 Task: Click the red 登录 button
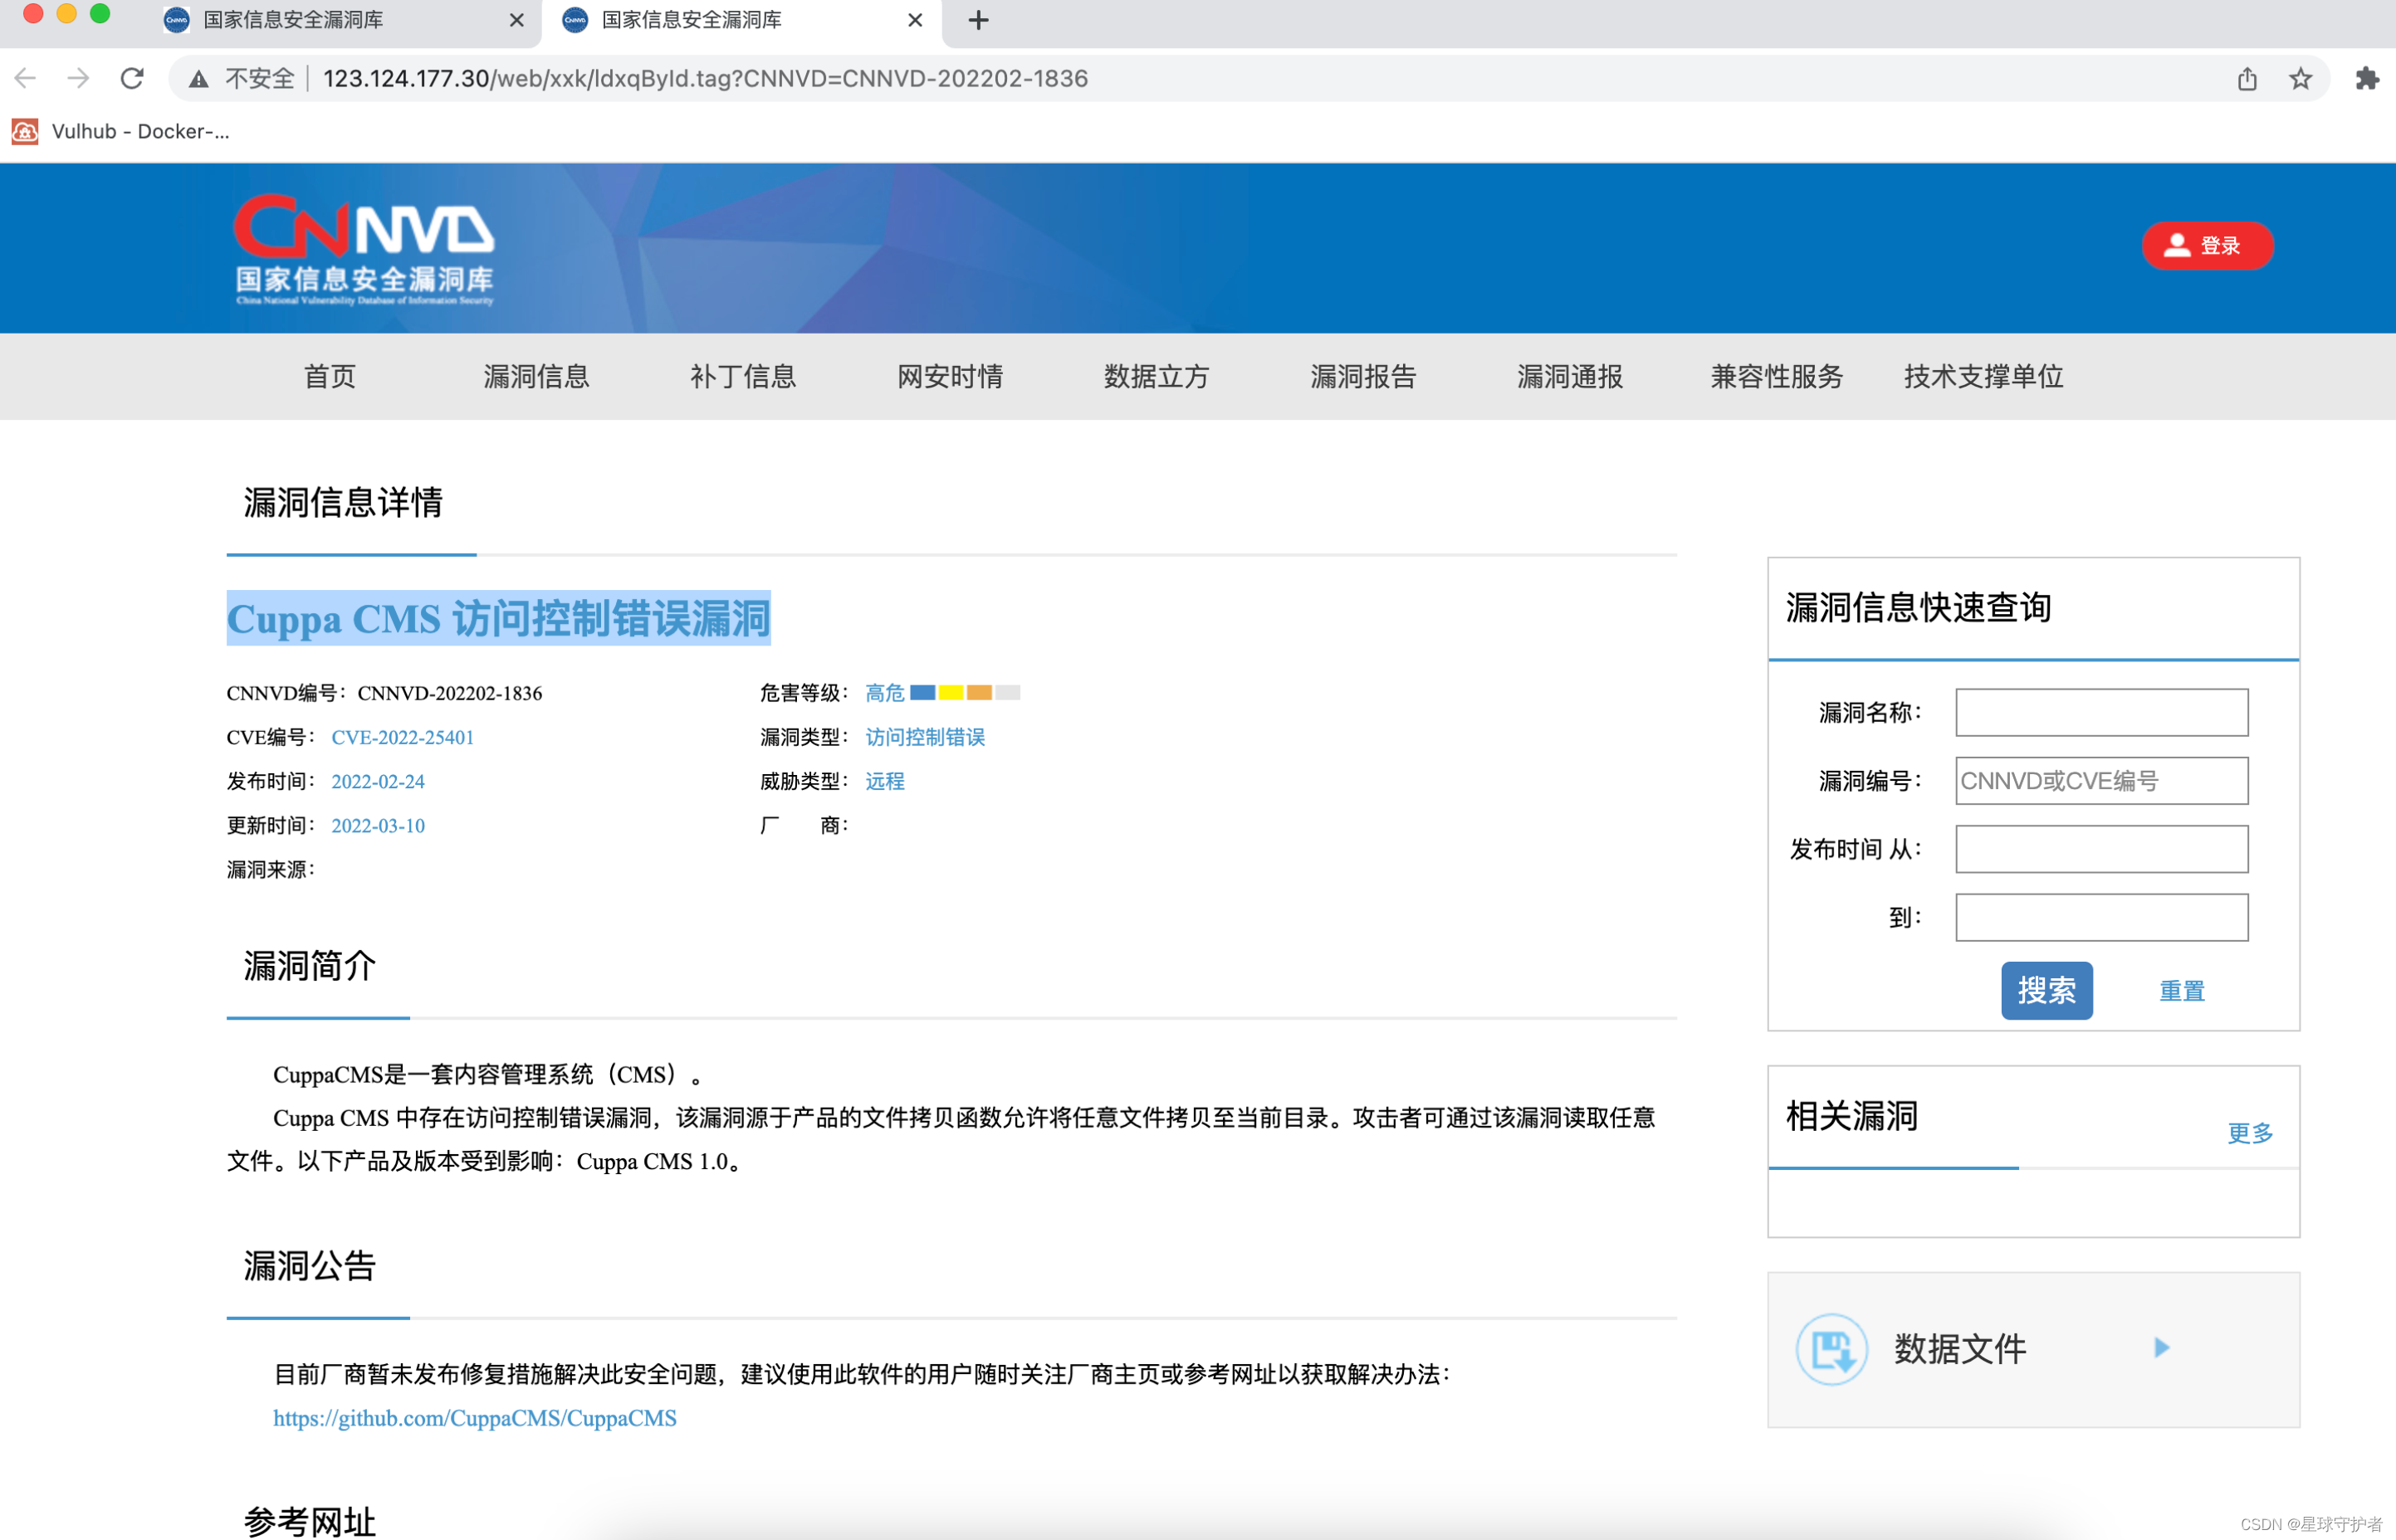(x=2207, y=245)
